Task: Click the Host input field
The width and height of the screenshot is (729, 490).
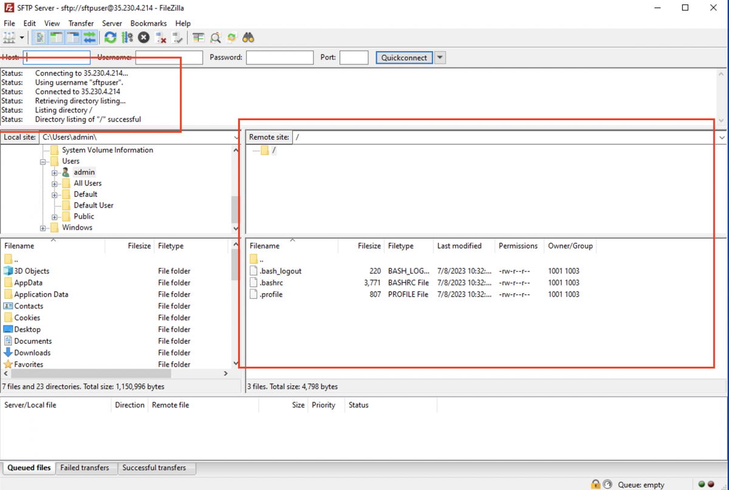Action: 56,58
